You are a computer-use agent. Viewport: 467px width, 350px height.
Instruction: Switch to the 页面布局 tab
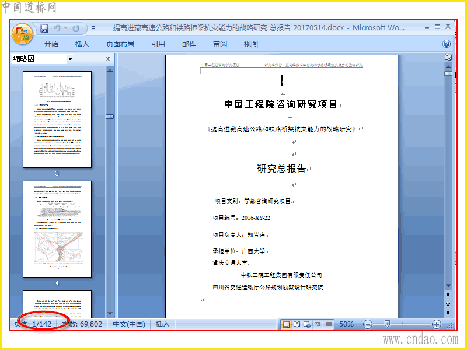(120, 44)
